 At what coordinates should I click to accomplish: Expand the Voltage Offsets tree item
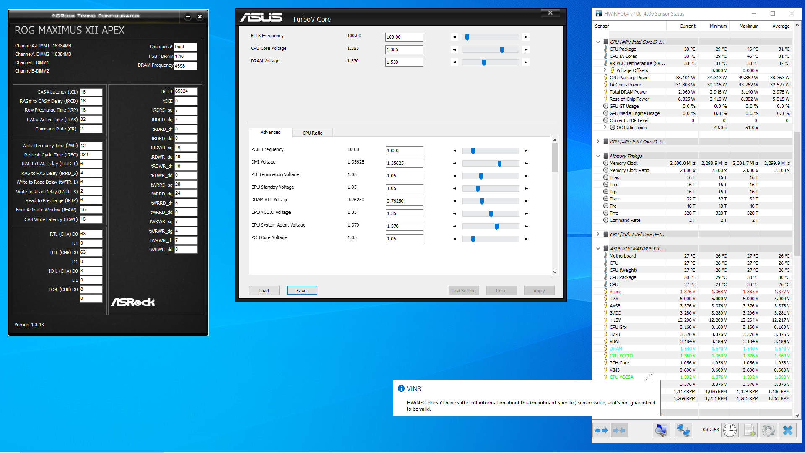pyautogui.click(x=605, y=70)
